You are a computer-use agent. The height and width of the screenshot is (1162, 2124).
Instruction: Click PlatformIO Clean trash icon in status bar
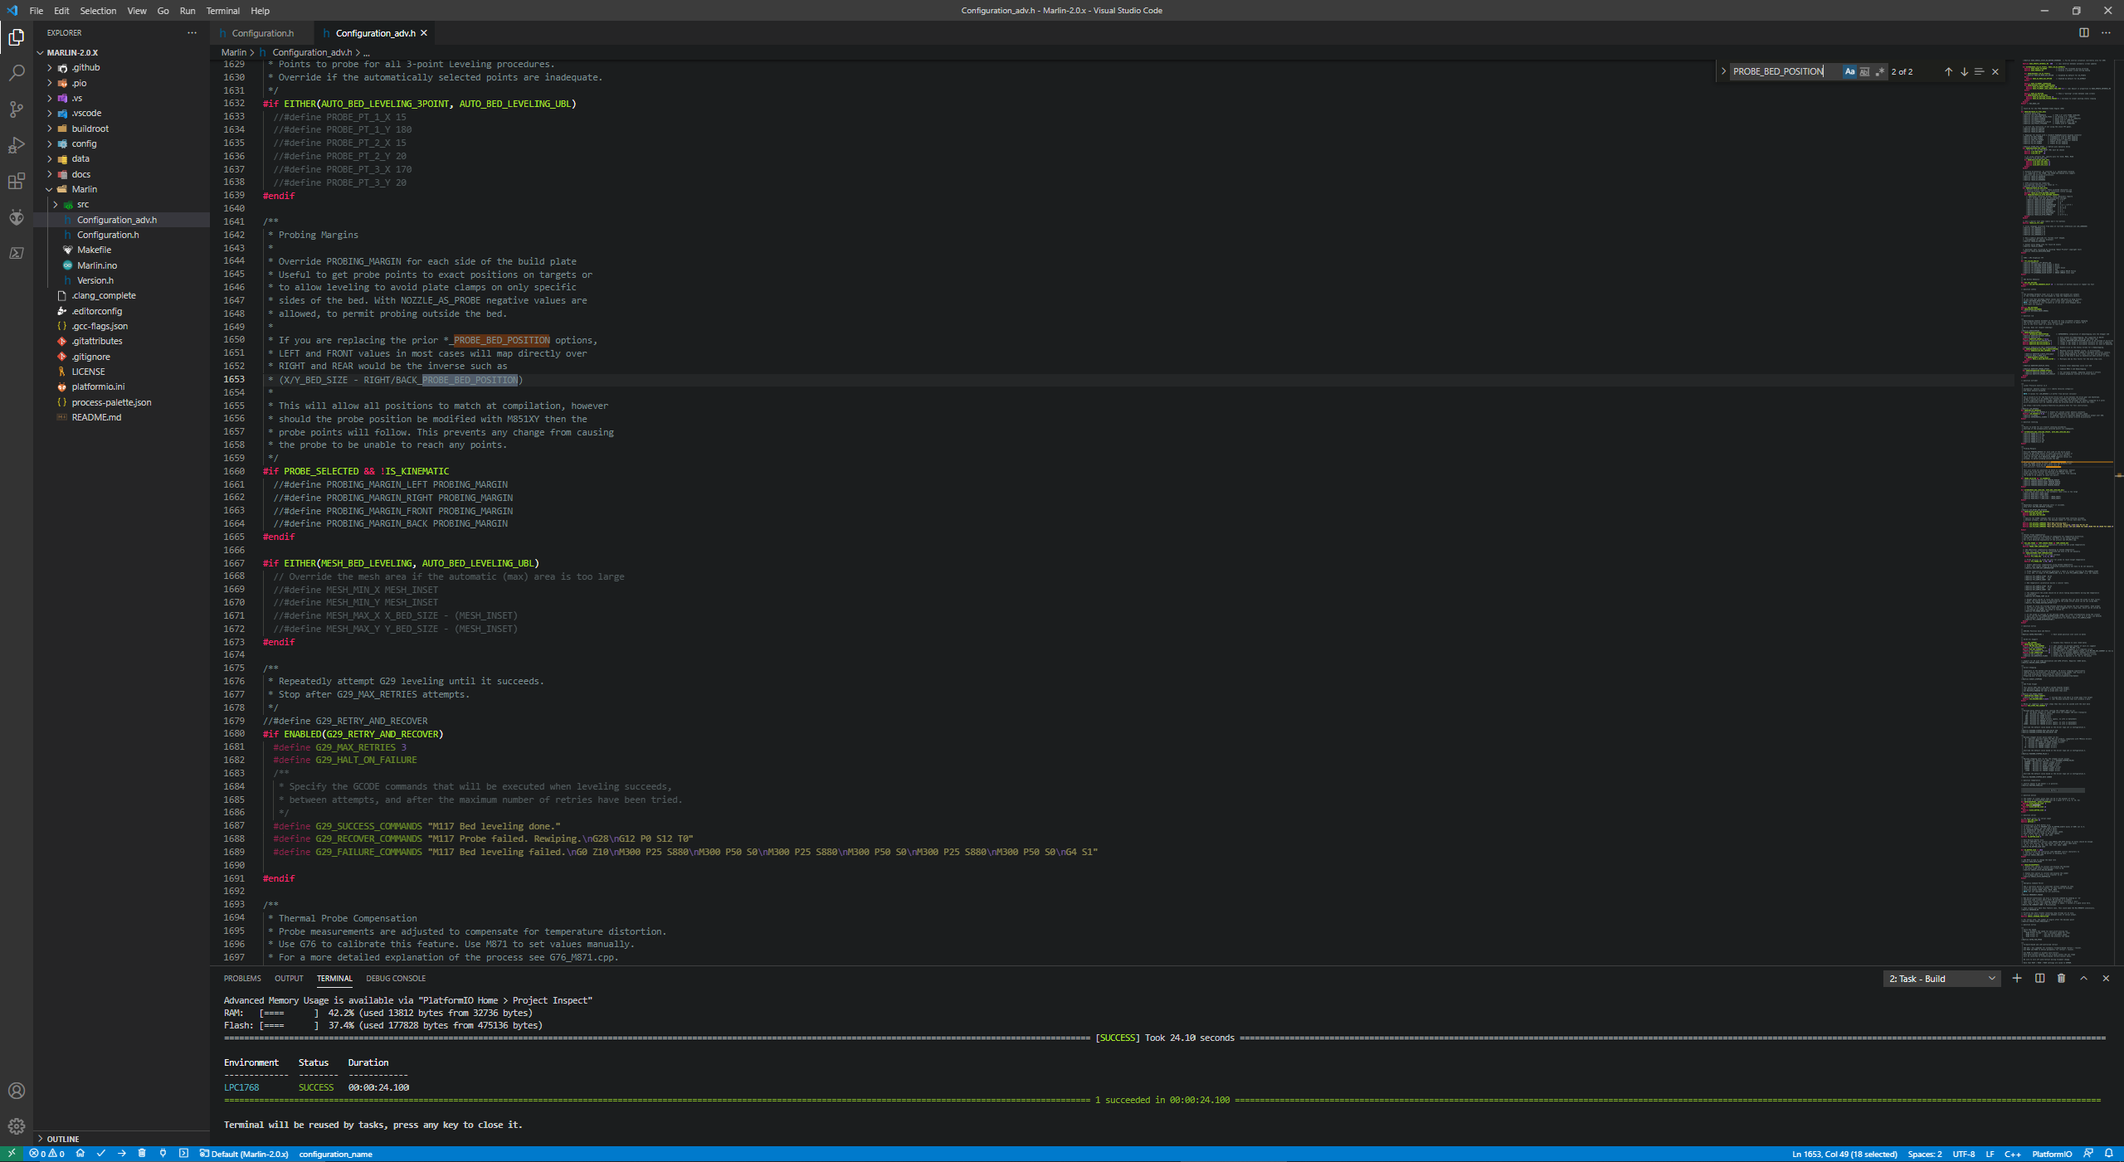(x=142, y=1153)
